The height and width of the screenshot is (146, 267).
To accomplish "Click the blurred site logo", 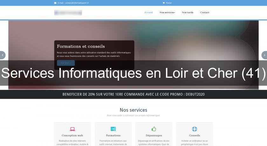I will pyautogui.click(x=68, y=13).
